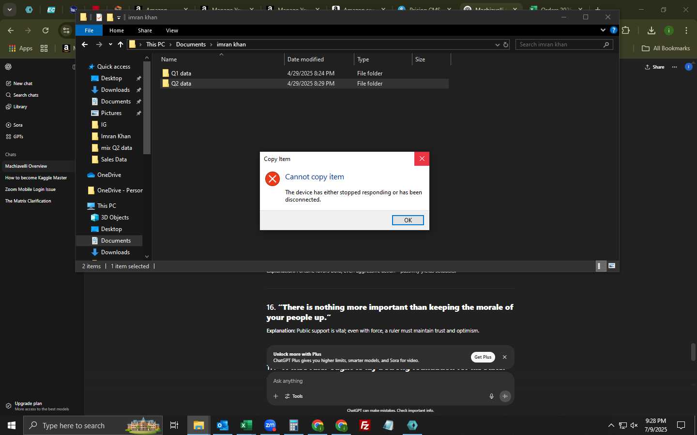Open the Share ribbon tab
This screenshot has height=435, width=697.
(145, 30)
